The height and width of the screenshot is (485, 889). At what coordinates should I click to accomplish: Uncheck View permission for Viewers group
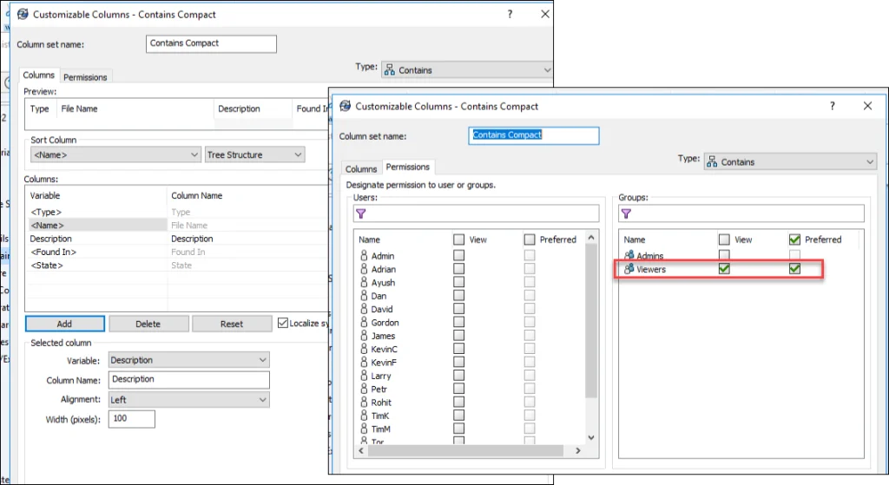[x=724, y=270]
